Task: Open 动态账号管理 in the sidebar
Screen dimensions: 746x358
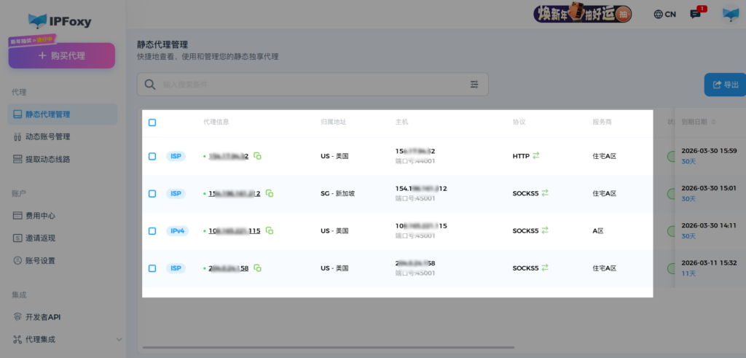Action: coord(58,136)
